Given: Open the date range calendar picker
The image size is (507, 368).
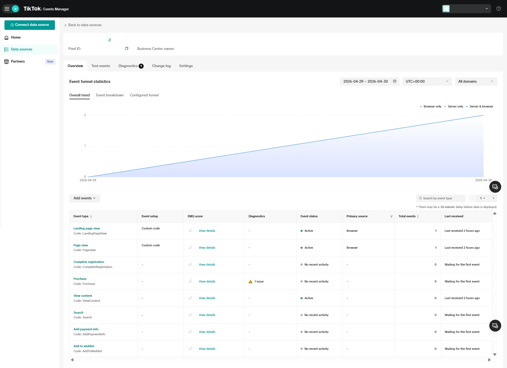Looking at the screenshot, I should (395, 81).
